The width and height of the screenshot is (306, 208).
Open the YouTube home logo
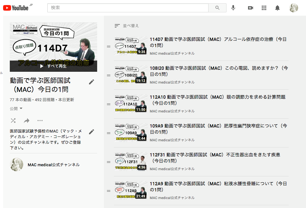tap(16, 8)
